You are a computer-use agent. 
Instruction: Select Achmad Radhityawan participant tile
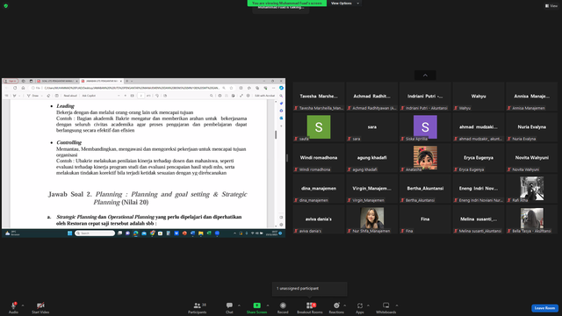(371, 97)
